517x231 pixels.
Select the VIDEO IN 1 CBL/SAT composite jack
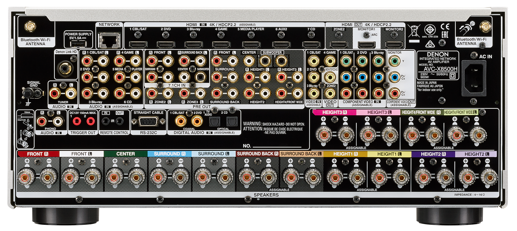[314, 61]
